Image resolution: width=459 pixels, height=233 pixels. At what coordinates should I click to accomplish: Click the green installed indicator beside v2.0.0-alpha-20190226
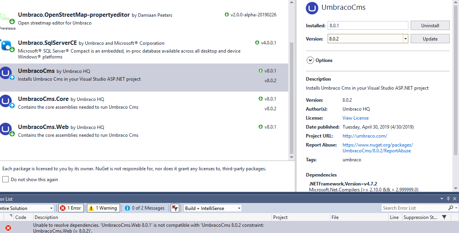coord(226,15)
